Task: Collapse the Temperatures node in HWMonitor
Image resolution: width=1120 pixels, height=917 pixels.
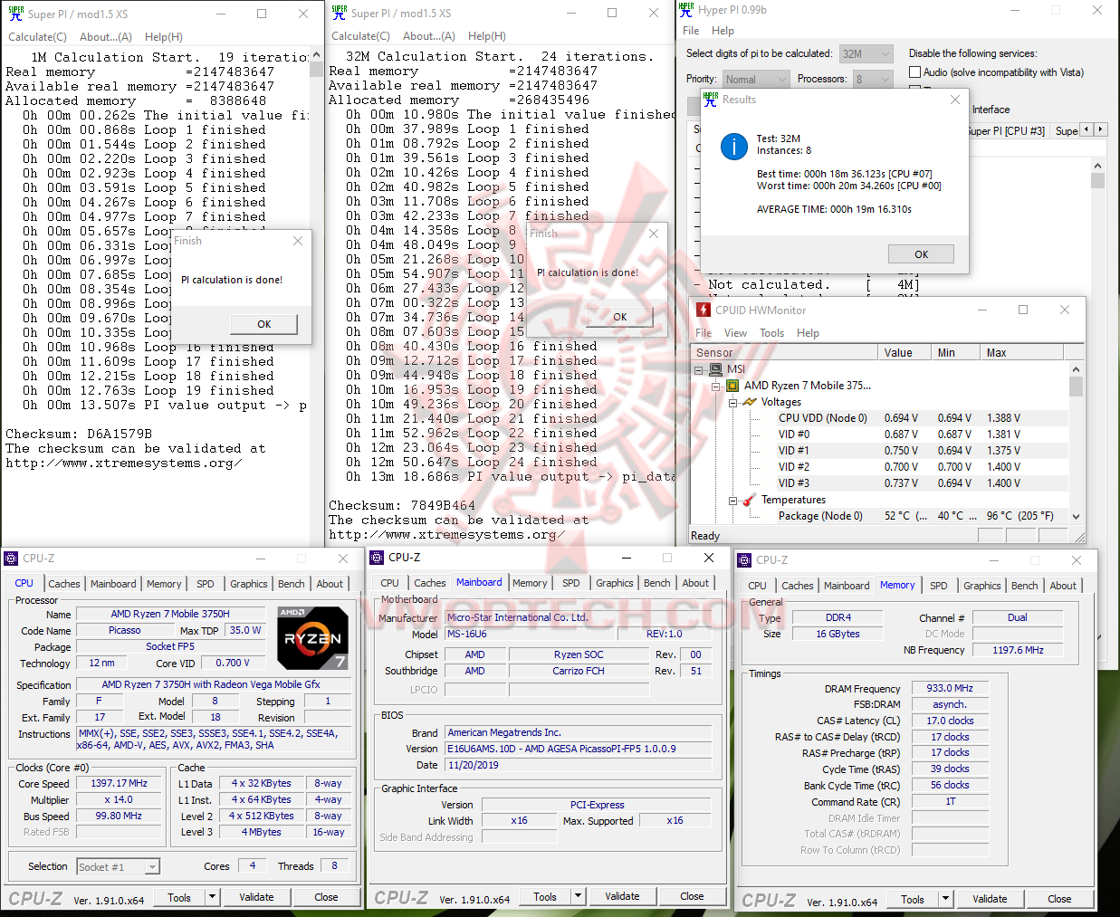Action: 732,500
